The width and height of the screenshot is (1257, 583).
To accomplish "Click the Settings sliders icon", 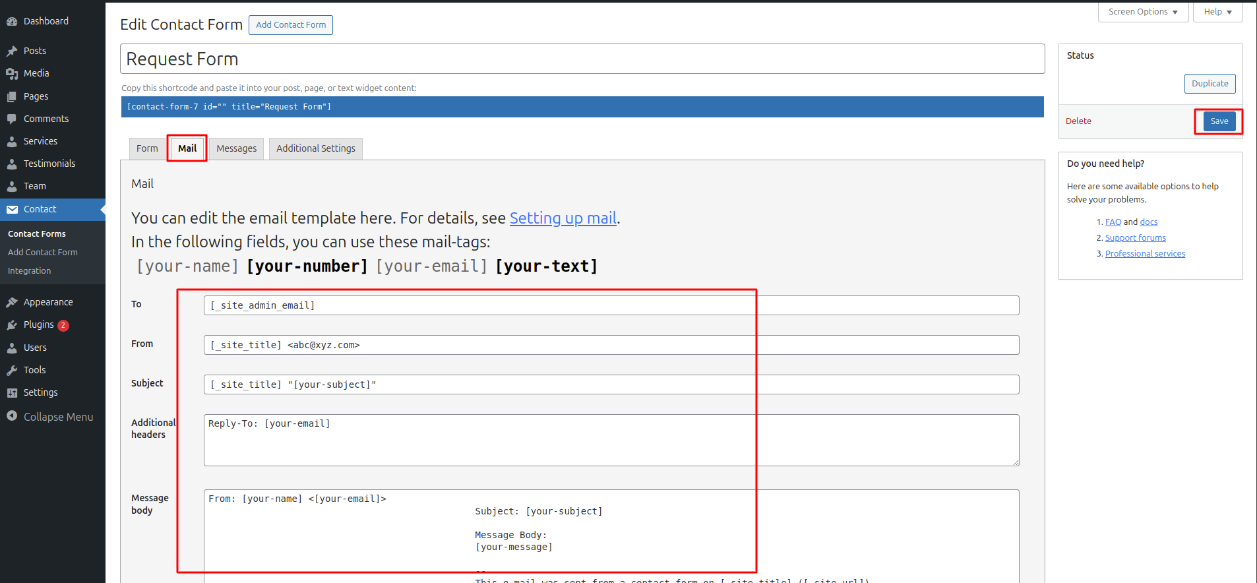I will [12, 392].
